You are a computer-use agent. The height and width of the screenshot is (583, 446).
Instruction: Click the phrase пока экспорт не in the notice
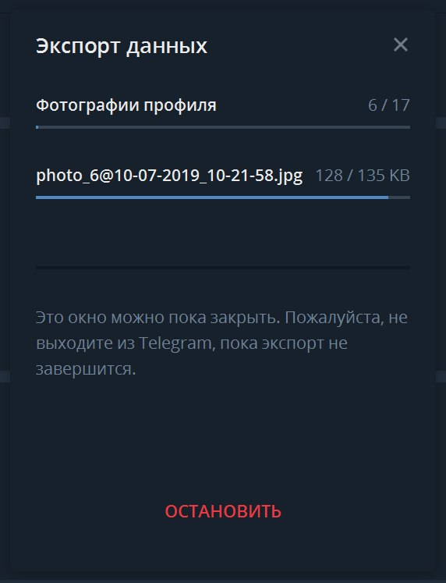tap(284, 343)
